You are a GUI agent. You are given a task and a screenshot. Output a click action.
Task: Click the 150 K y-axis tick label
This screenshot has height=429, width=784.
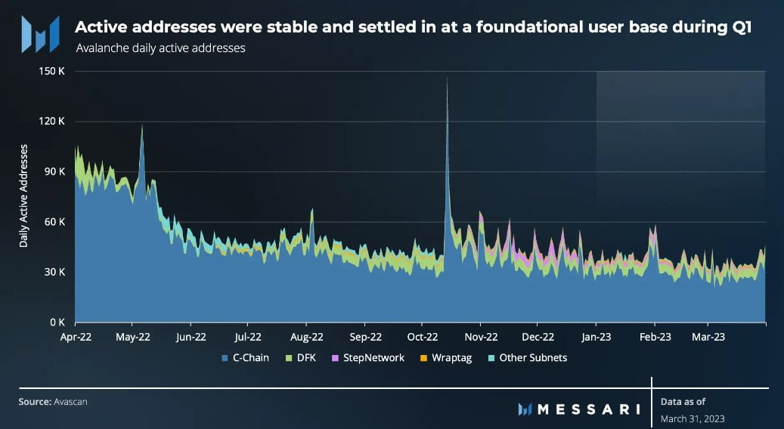[x=52, y=71]
